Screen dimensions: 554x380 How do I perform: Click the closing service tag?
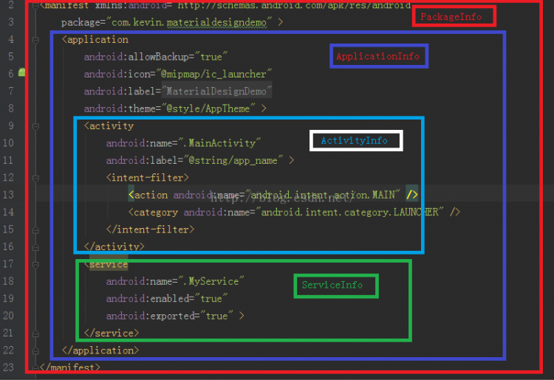pyautogui.click(x=112, y=333)
